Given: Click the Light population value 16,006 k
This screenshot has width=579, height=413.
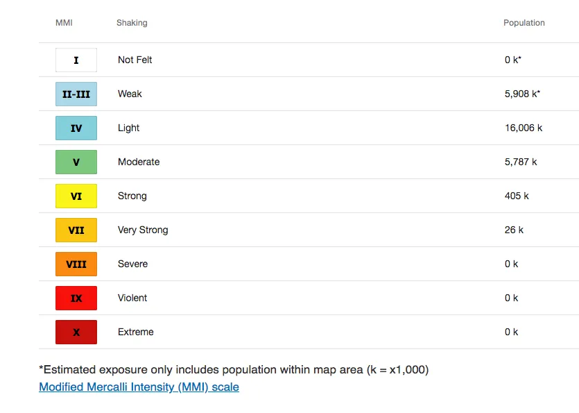Looking at the screenshot, I should (524, 128).
